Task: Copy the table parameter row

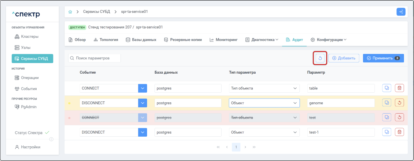Action: (x=387, y=88)
